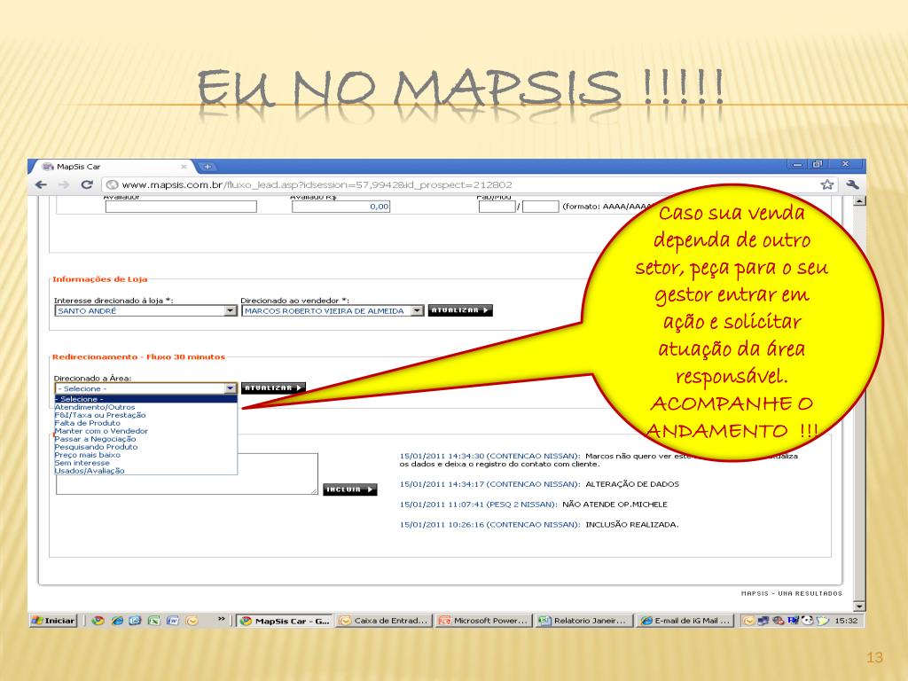Launch Internet Explorer from quick launch
Screen dimensions: 908x681
[x=117, y=621]
